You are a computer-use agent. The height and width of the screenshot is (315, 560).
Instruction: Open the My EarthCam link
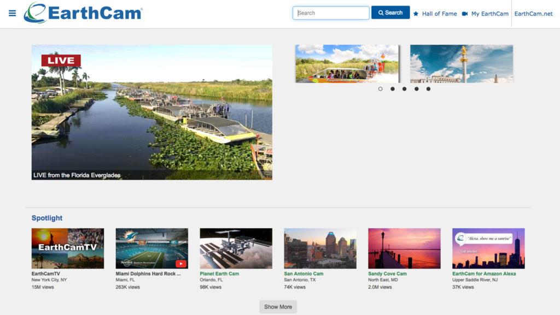click(x=489, y=14)
